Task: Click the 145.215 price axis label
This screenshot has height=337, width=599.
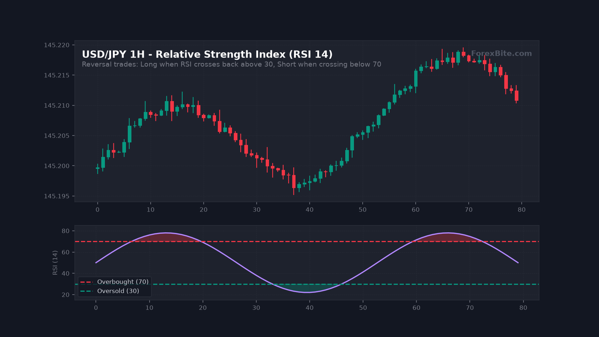Action: [x=57, y=75]
